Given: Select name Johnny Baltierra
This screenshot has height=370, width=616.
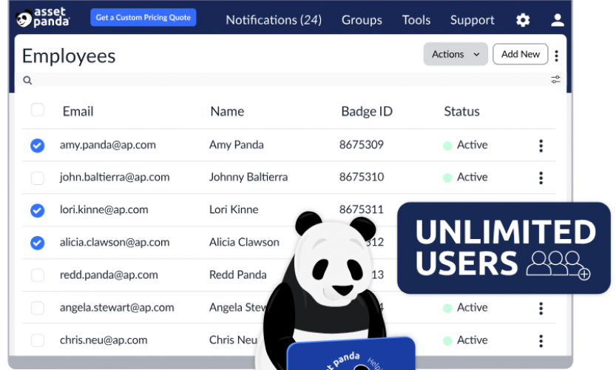Looking at the screenshot, I should click(x=248, y=178).
